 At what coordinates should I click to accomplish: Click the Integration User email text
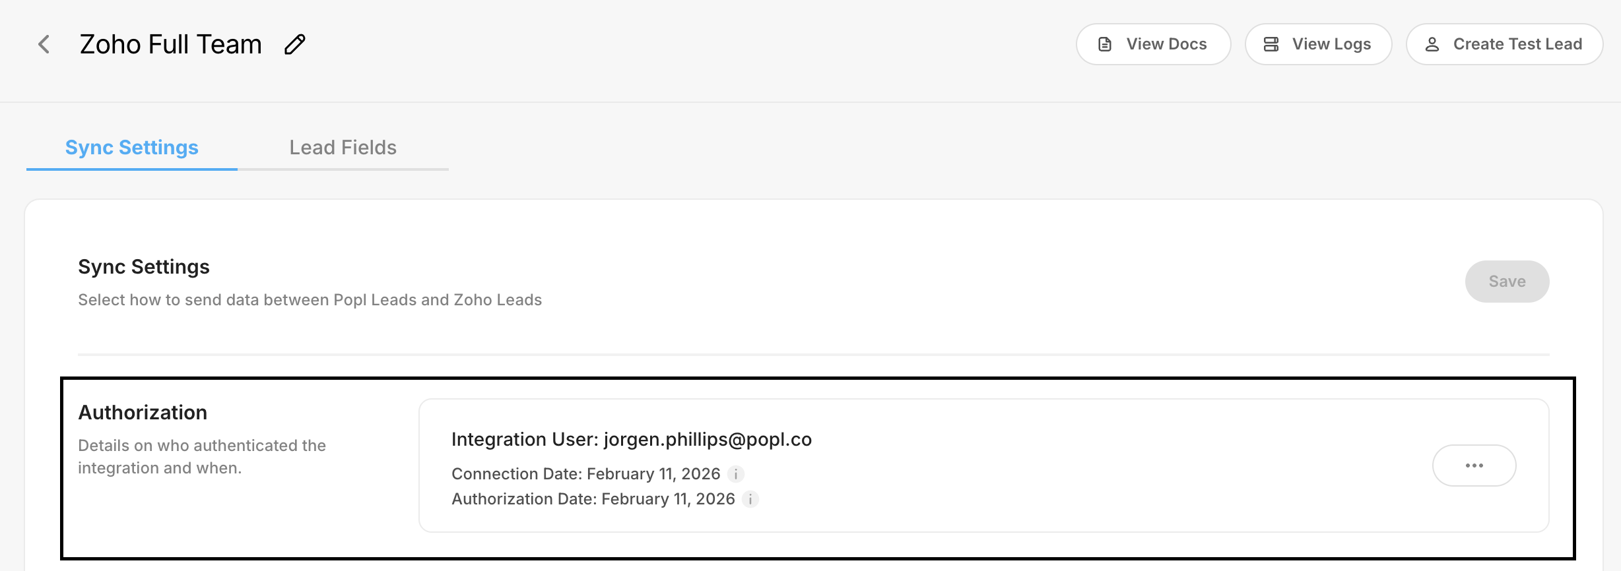(x=708, y=440)
